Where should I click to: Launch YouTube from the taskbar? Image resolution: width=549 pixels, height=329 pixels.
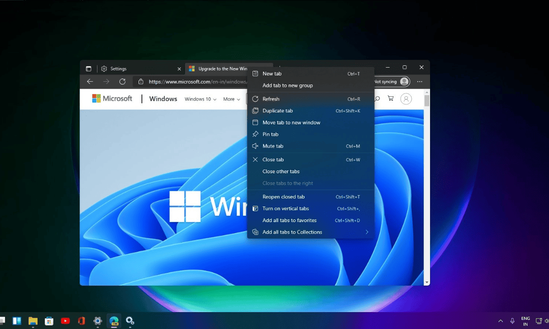pos(65,321)
